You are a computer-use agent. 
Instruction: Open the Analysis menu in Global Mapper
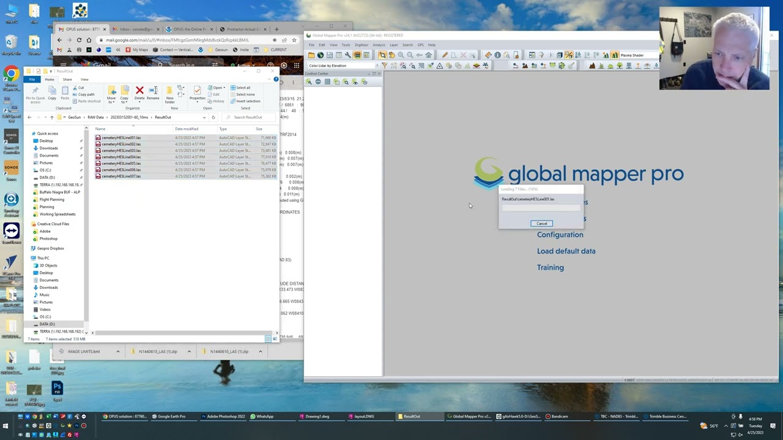click(379, 45)
